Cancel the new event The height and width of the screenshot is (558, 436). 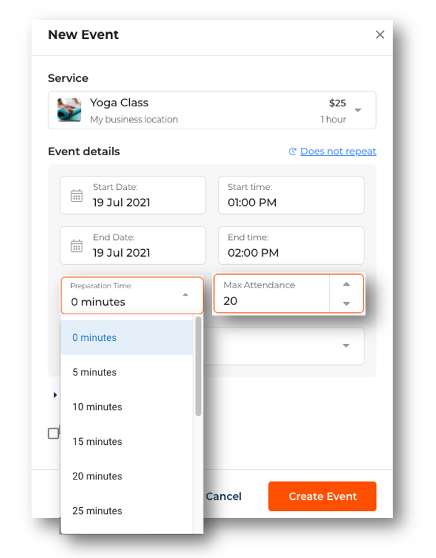(224, 496)
